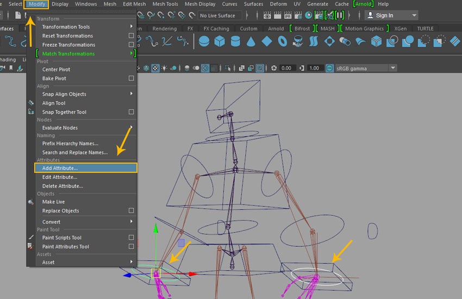Click the Snap Together Tool icon
The height and width of the screenshot is (299, 462).
31,112
